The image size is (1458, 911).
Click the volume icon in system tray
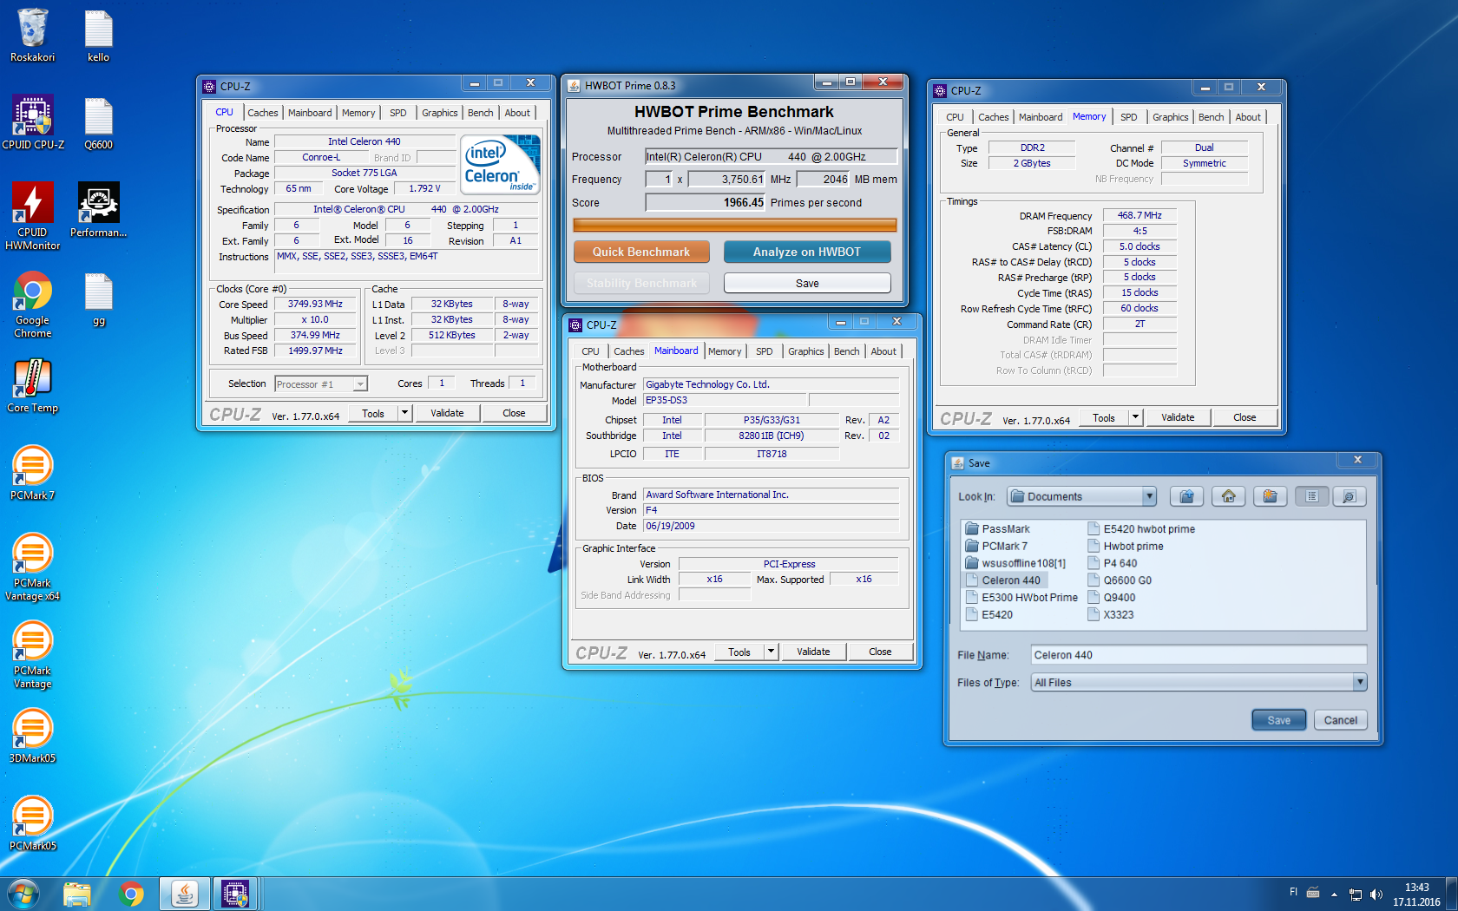pyautogui.click(x=1376, y=895)
